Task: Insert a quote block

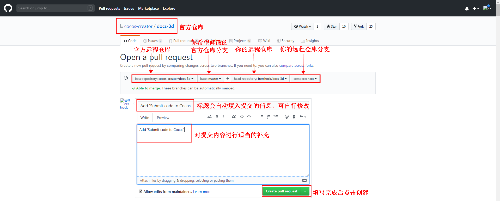Action: coord(234,117)
